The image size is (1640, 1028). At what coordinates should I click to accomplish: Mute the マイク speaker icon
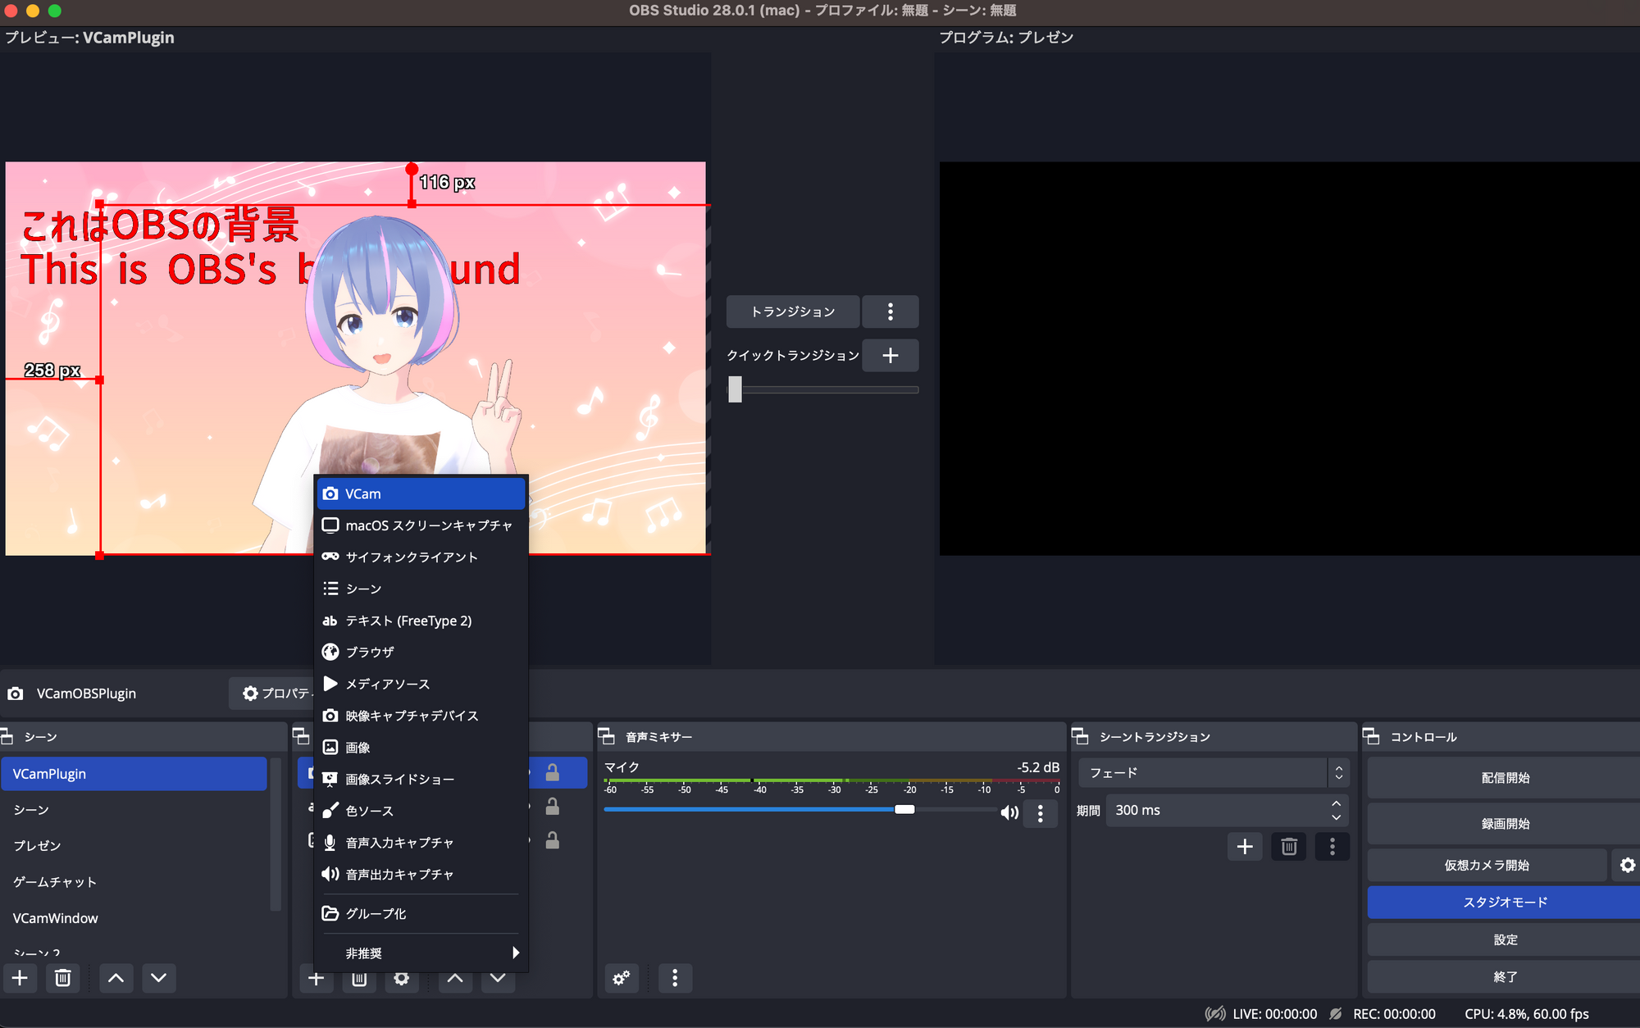[1009, 812]
